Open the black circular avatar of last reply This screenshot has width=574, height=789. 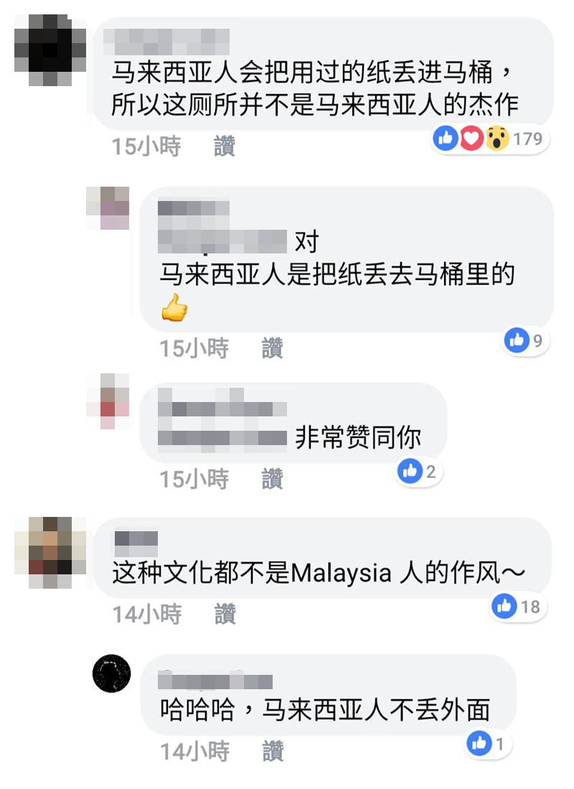point(112,673)
